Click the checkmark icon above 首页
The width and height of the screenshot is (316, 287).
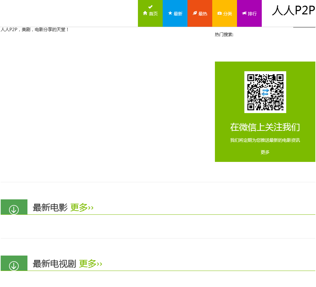click(150, 7)
